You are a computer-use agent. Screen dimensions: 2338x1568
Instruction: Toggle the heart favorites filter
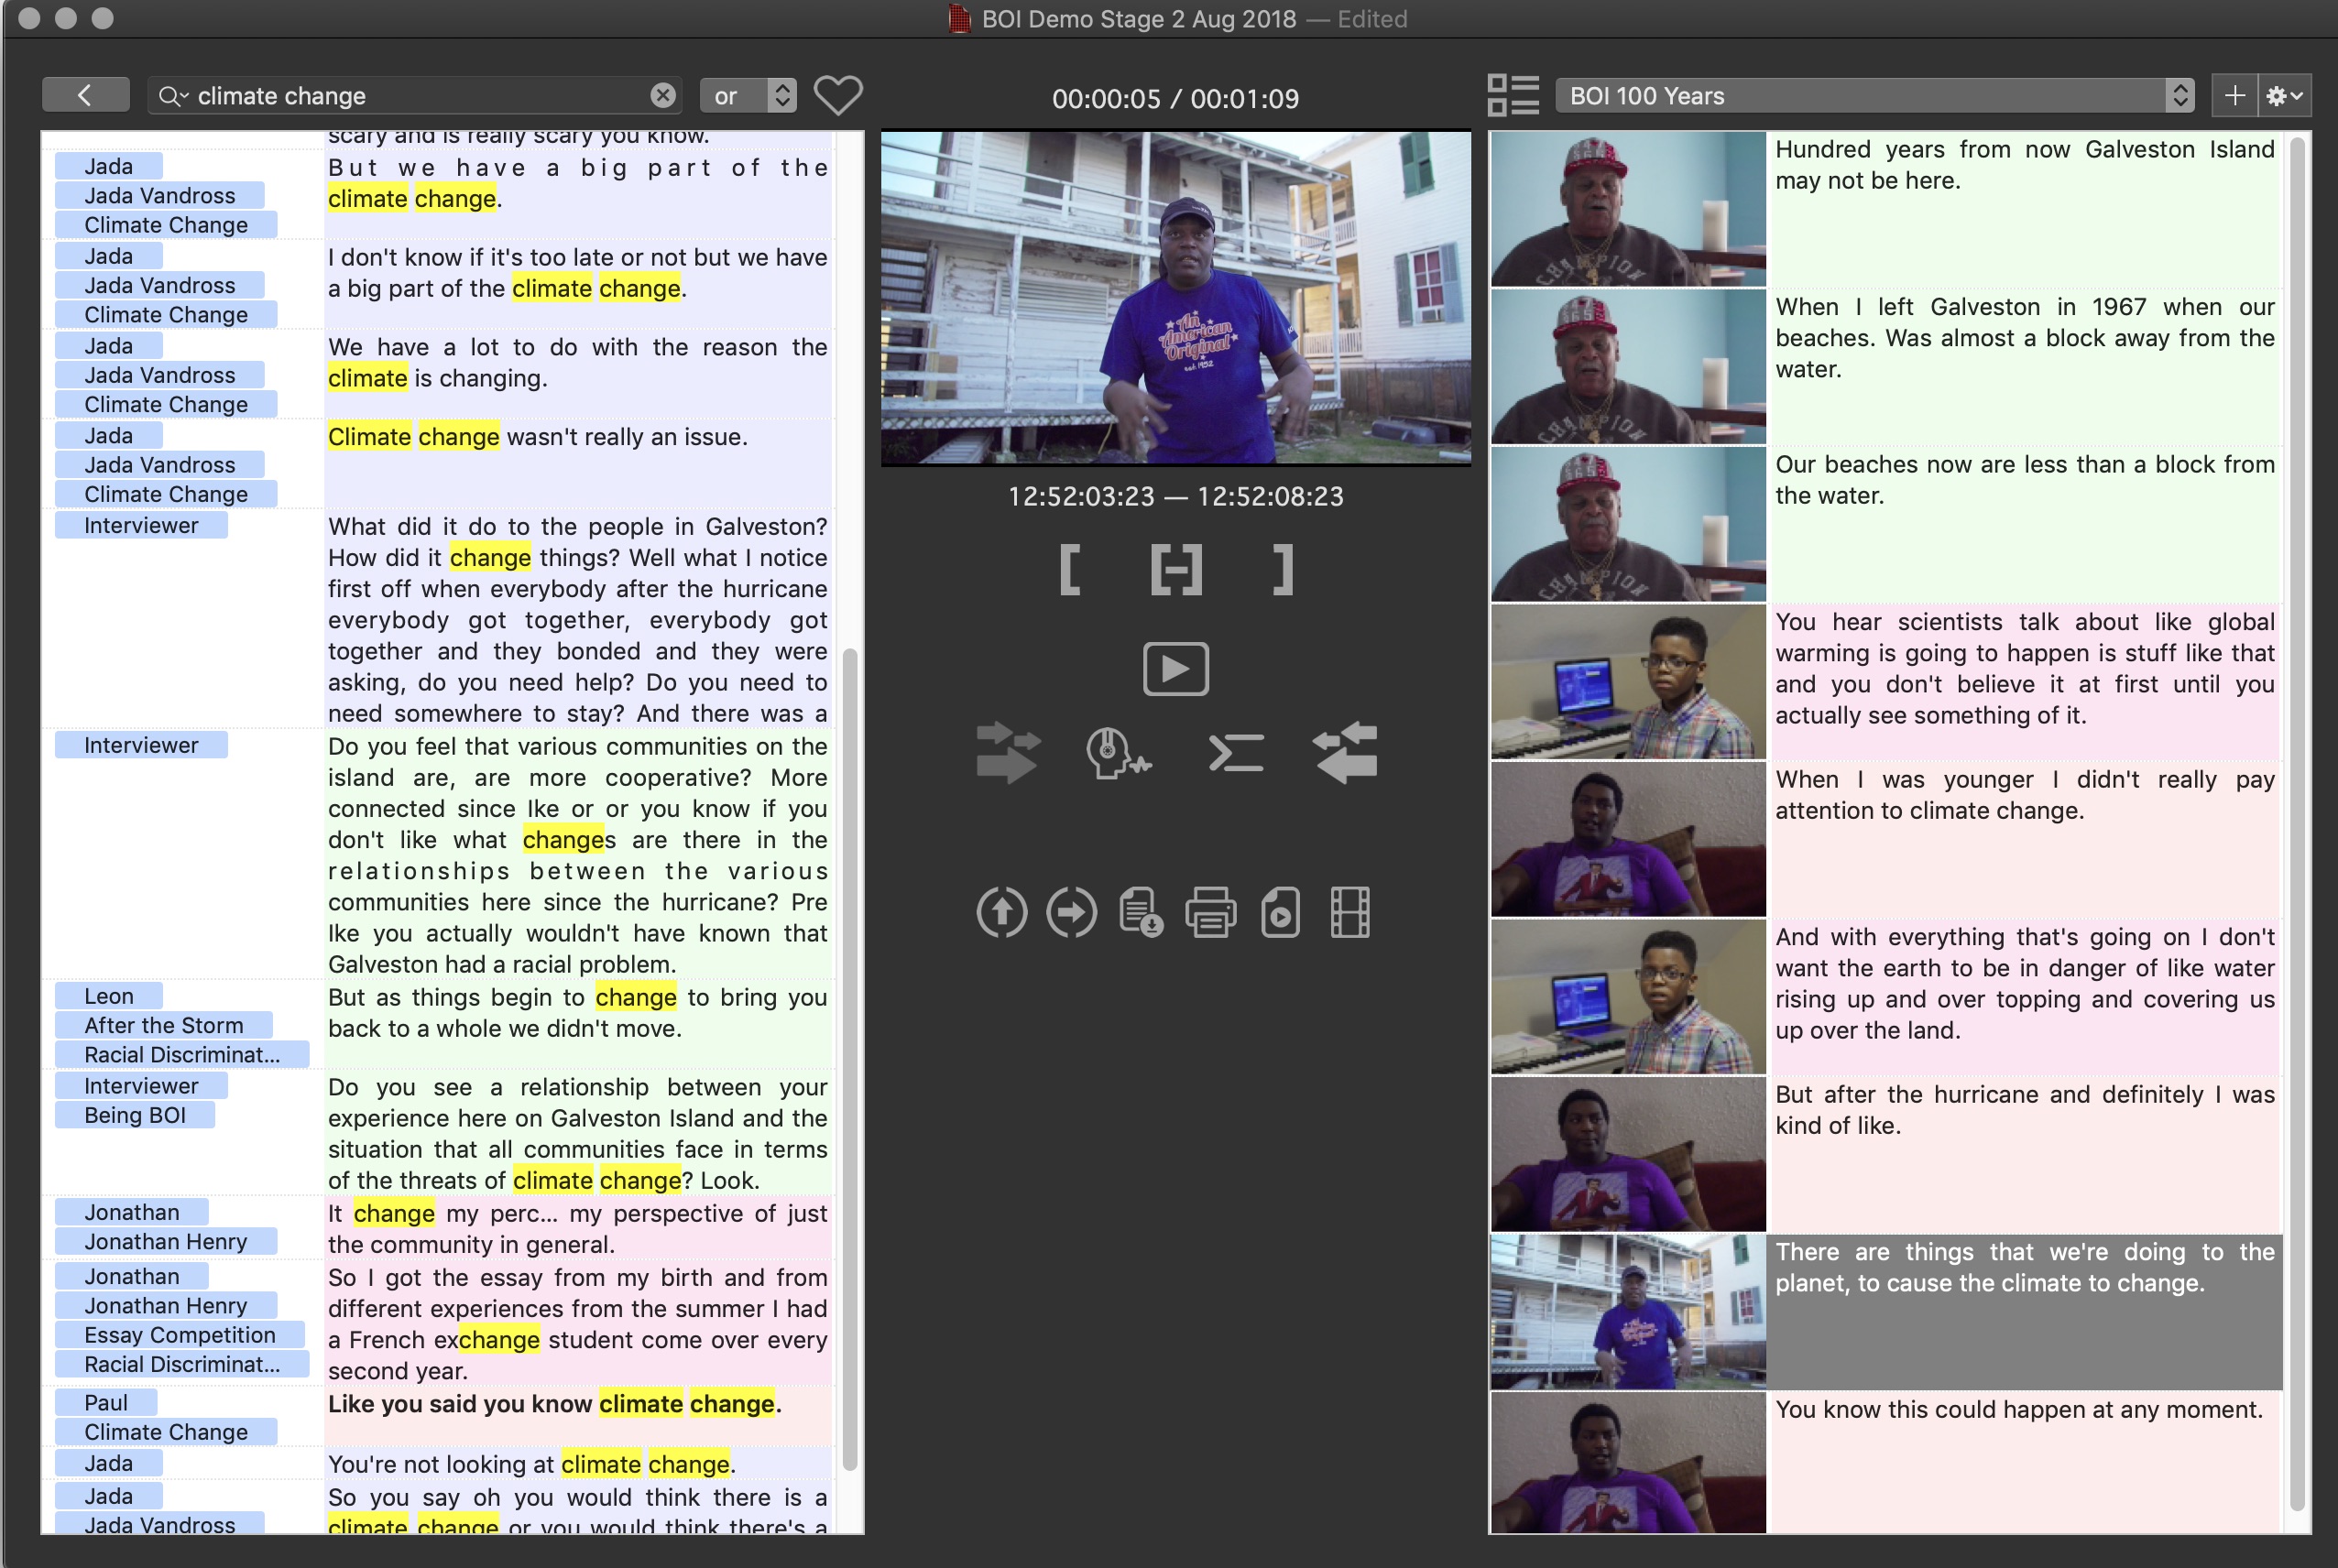coord(837,96)
